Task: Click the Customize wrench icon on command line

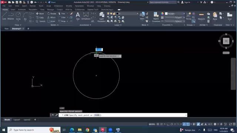Action: coord(57,115)
